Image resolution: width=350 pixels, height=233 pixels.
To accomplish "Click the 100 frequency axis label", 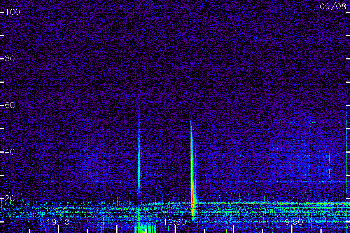I will pyautogui.click(x=12, y=12).
